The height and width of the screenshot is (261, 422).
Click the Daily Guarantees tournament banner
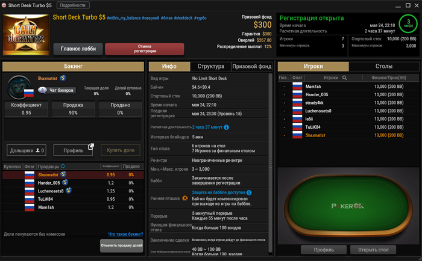(x=26, y=35)
